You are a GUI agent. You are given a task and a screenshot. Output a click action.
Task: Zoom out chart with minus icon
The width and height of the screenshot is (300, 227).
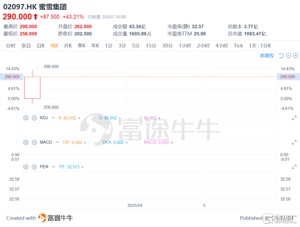pos(288,56)
